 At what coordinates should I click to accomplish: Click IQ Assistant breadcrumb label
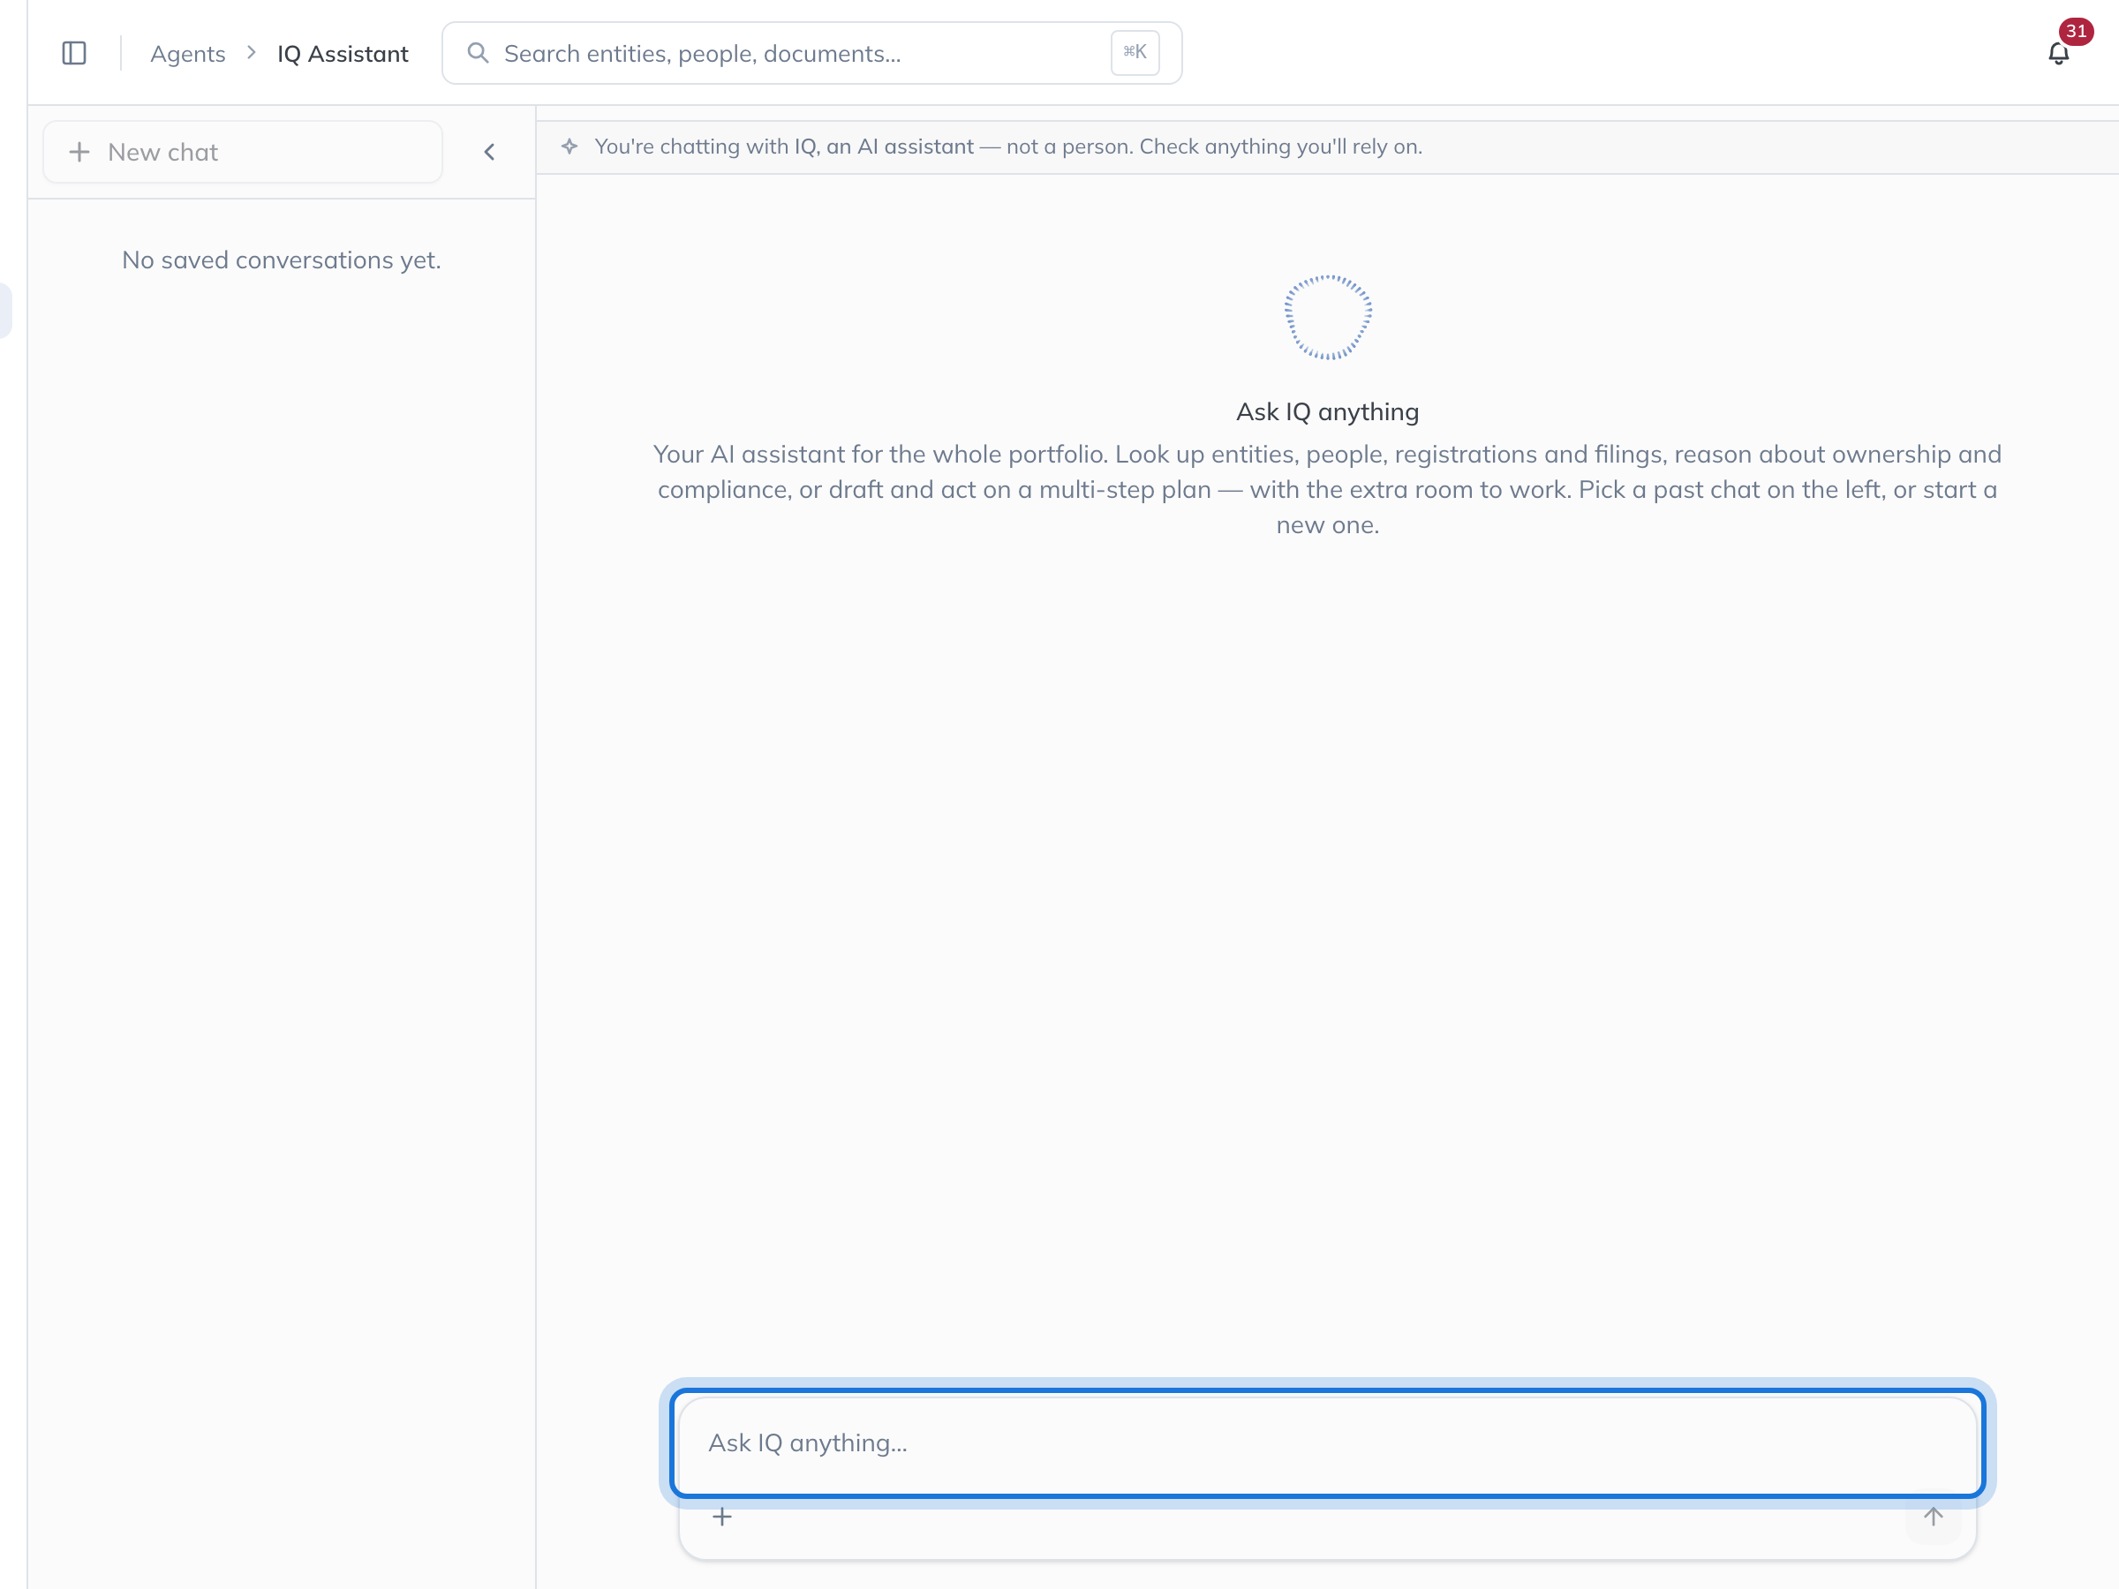click(343, 54)
